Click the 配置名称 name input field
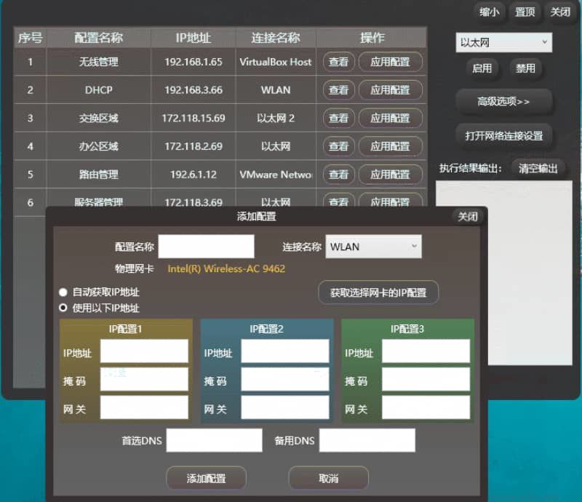The width and height of the screenshot is (582, 502). (207, 247)
